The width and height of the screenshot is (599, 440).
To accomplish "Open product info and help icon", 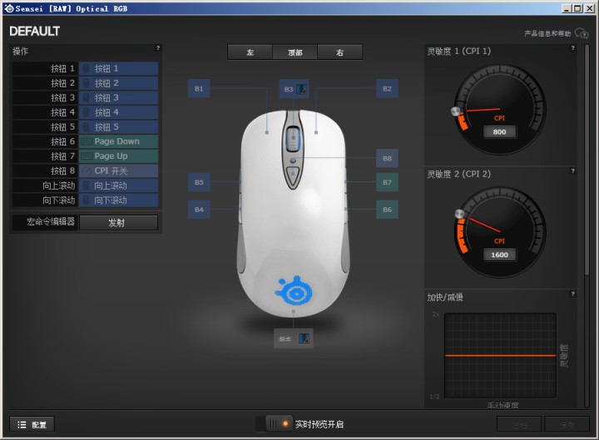I will [x=582, y=33].
